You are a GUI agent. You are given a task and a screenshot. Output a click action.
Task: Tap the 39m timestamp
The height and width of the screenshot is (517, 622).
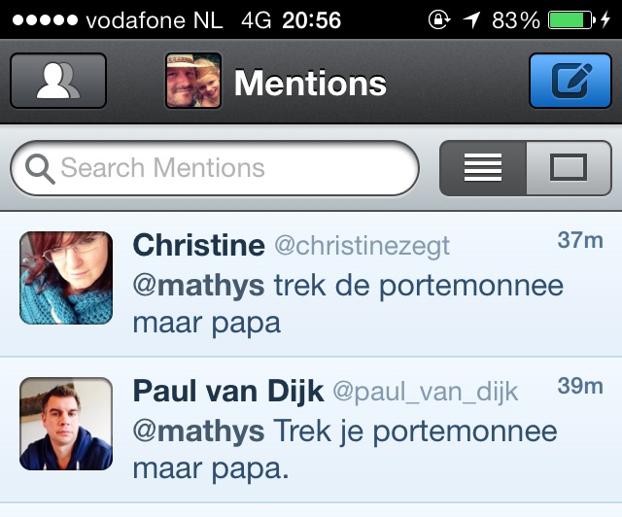580,387
